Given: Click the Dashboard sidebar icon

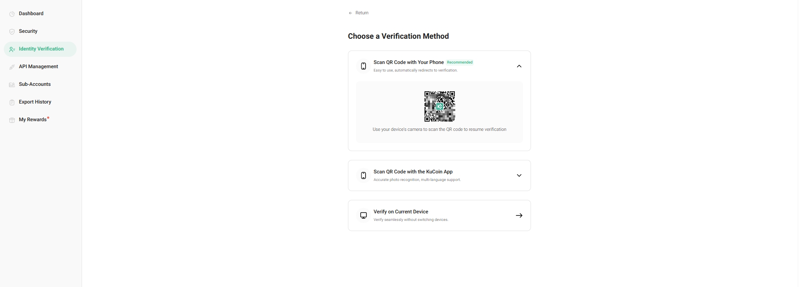Looking at the screenshot, I should point(12,14).
